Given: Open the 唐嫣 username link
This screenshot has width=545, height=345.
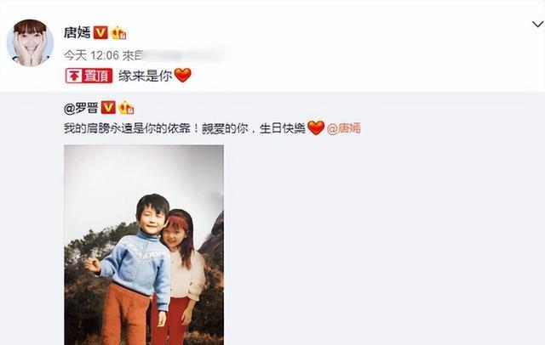Looking at the screenshot, I should point(77,33).
